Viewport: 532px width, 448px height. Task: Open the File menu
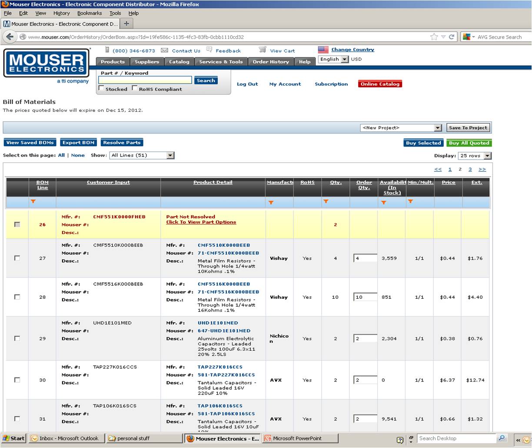tap(7, 13)
